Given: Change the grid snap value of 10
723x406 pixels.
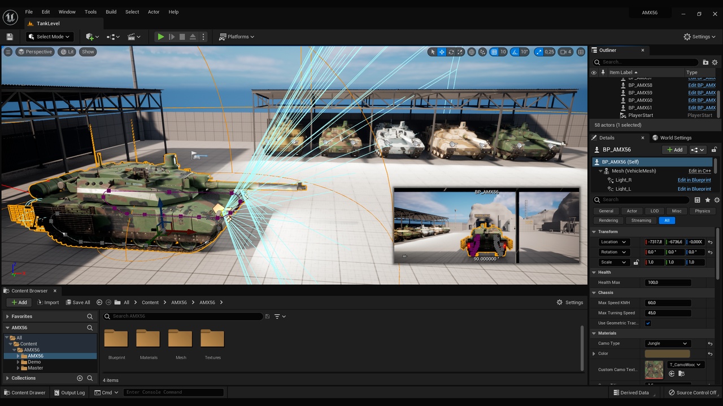Looking at the screenshot, I should [503, 52].
